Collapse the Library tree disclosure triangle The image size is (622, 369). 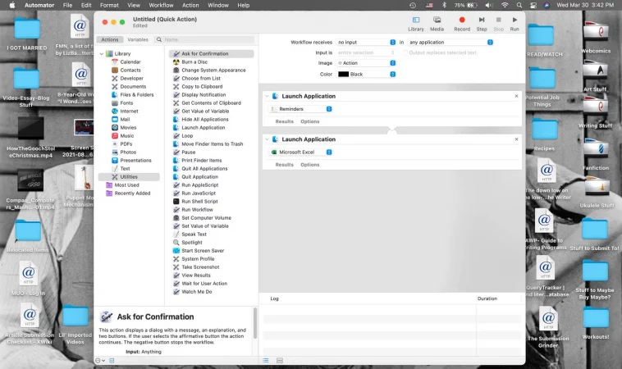102,54
